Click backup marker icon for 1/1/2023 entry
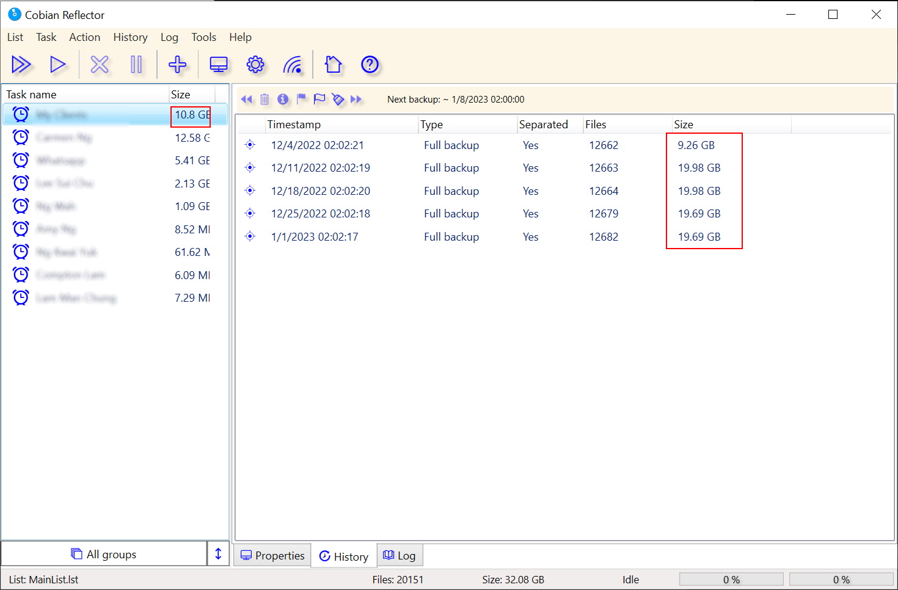 click(x=250, y=236)
